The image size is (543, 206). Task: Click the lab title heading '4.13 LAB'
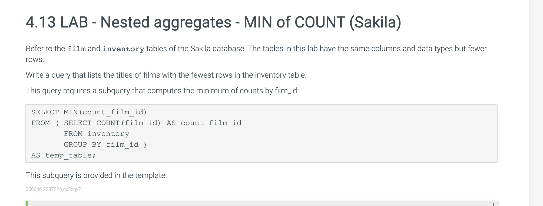coord(57,22)
